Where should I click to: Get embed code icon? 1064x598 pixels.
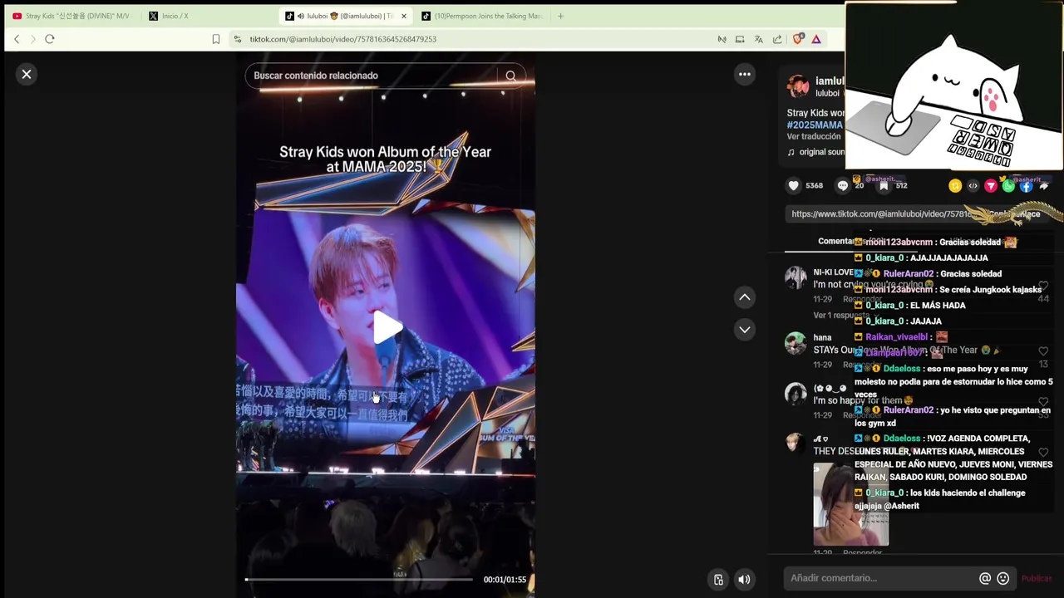[x=973, y=186]
